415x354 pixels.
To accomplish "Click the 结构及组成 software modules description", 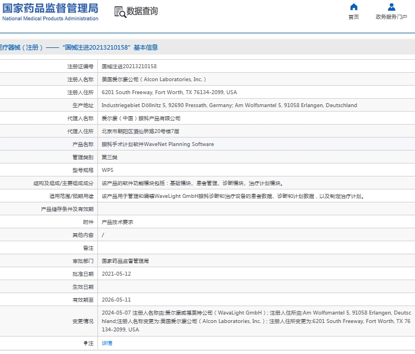I will 193,183.
